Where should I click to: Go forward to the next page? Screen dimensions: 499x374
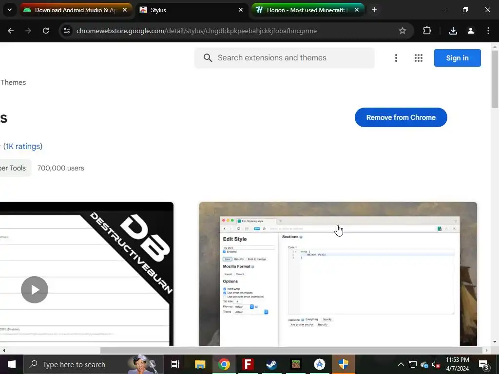pos(28,31)
